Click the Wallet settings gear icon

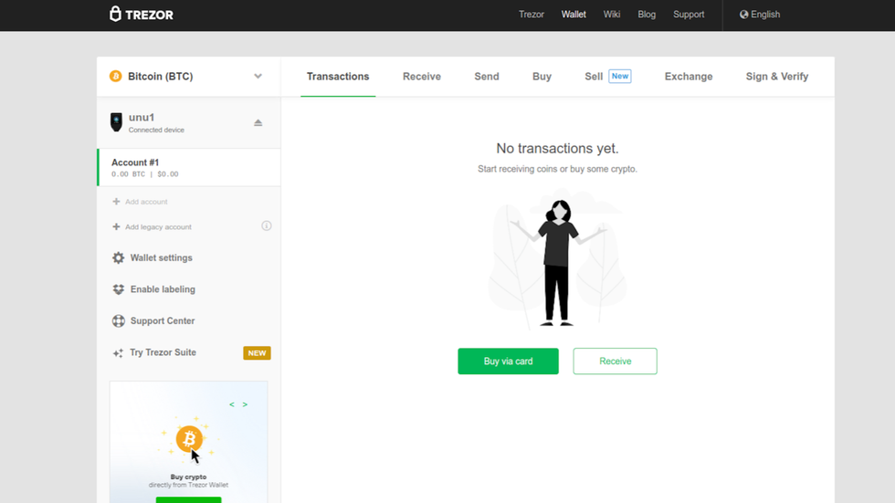point(119,258)
